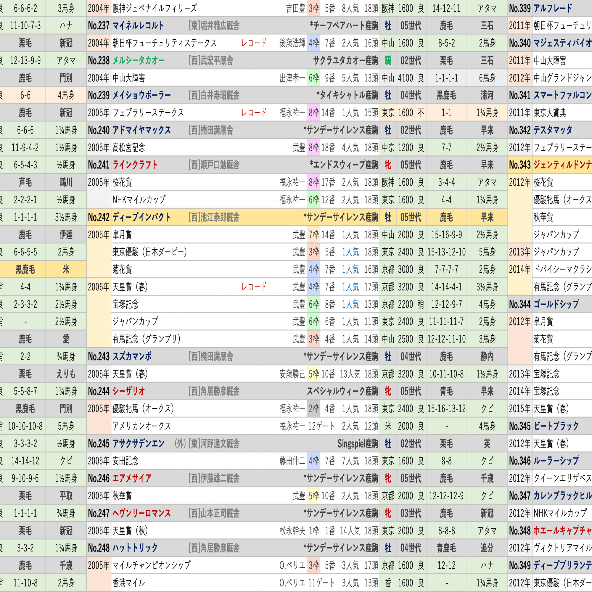The height and width of the screenshot is (592, 592).
Task: Select the メルシータカオー name cell
Action: [138, 60]
